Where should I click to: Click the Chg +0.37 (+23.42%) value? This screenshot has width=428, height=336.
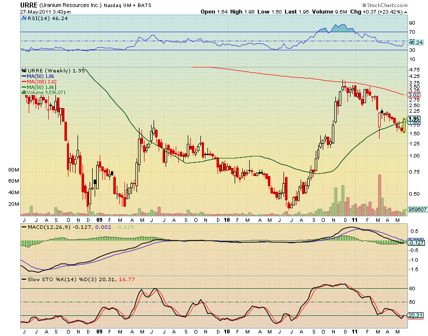coord(377,12)
